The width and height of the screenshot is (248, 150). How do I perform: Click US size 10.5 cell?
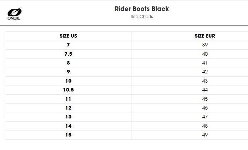pos(68,90)
